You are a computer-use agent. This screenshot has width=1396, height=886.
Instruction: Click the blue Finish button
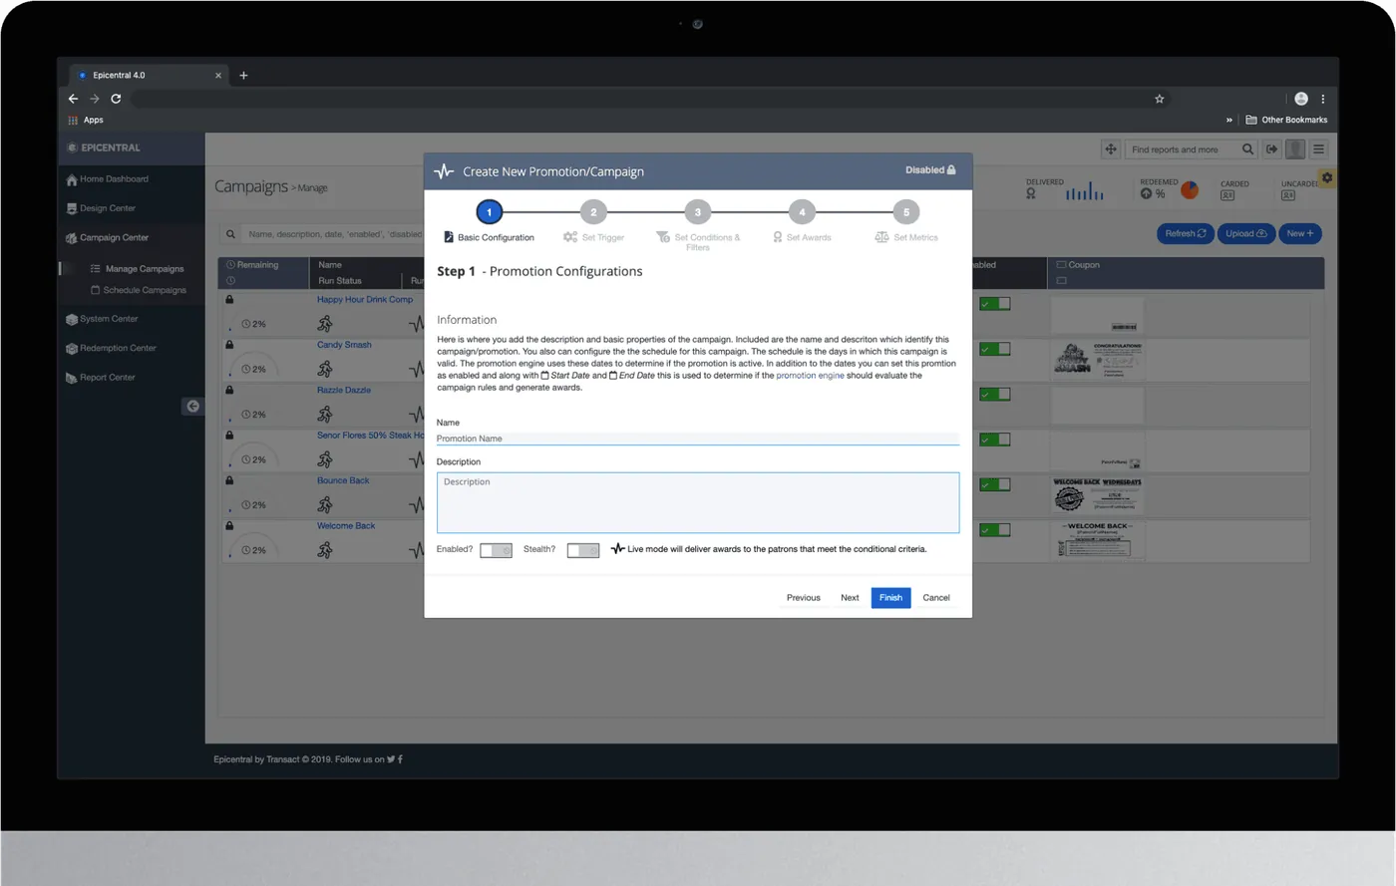[890, 598]
